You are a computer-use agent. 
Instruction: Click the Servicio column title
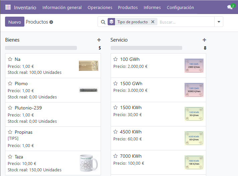point(119,40)
